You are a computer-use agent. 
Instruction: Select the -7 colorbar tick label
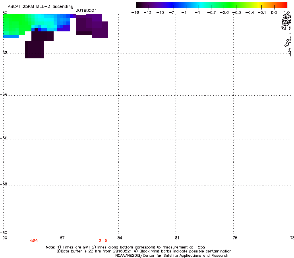point(172,13)
